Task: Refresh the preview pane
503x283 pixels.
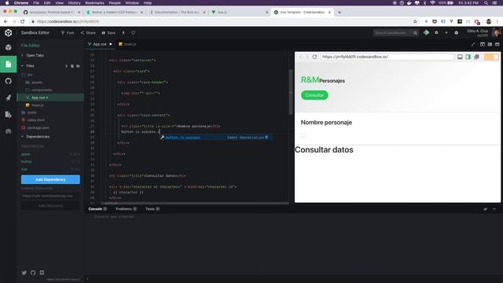Action: tap(314, 57)
